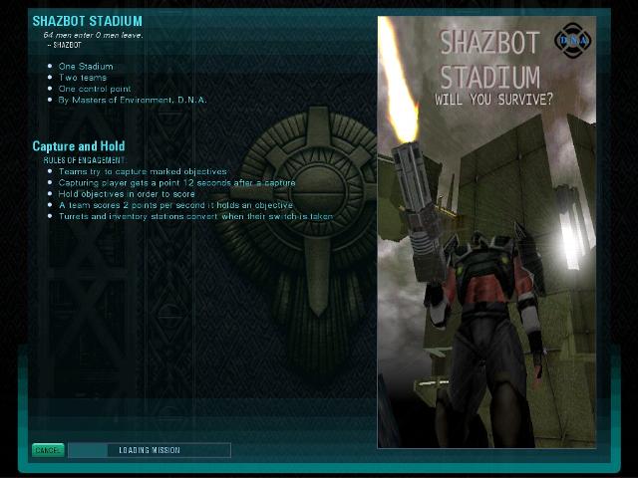The image size is (638, 478).
Task: Click the 'Turrets and inventory stations convert' rule
Action: pyautogui.click(x=195, y=217)
